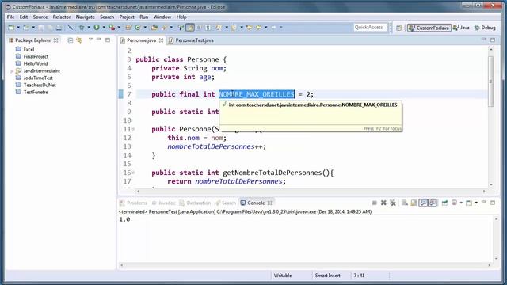Viewport: 507px width, 285px height.
Task: Click the New file wizard icon
Action: click(11, 28)
